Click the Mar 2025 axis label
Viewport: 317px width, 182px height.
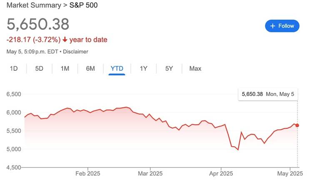pyautogui.click(x=150, y=173)
